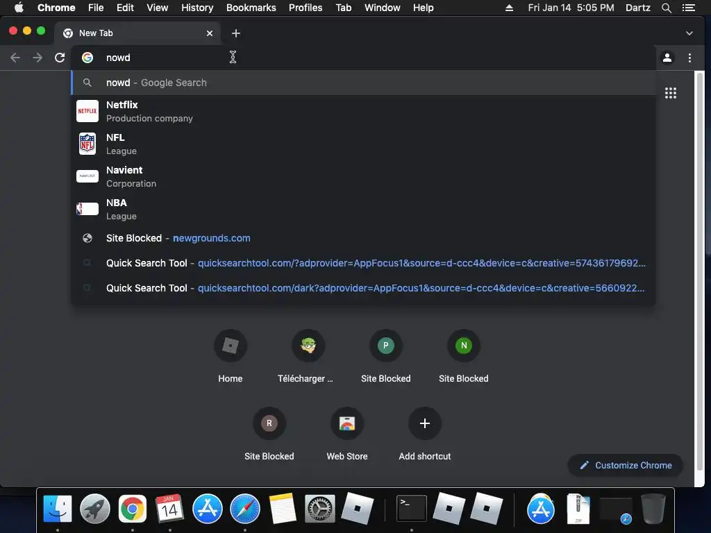This screenshot has width=711, height=533.
Task: Select the NFL League suggestion
Action: [363, 144]
